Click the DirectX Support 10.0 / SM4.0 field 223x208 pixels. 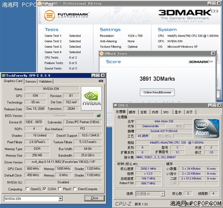[91, 135]
